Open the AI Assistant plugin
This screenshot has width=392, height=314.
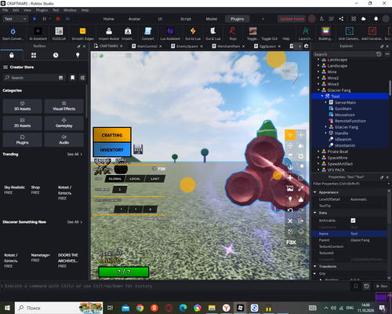[38, 34]
